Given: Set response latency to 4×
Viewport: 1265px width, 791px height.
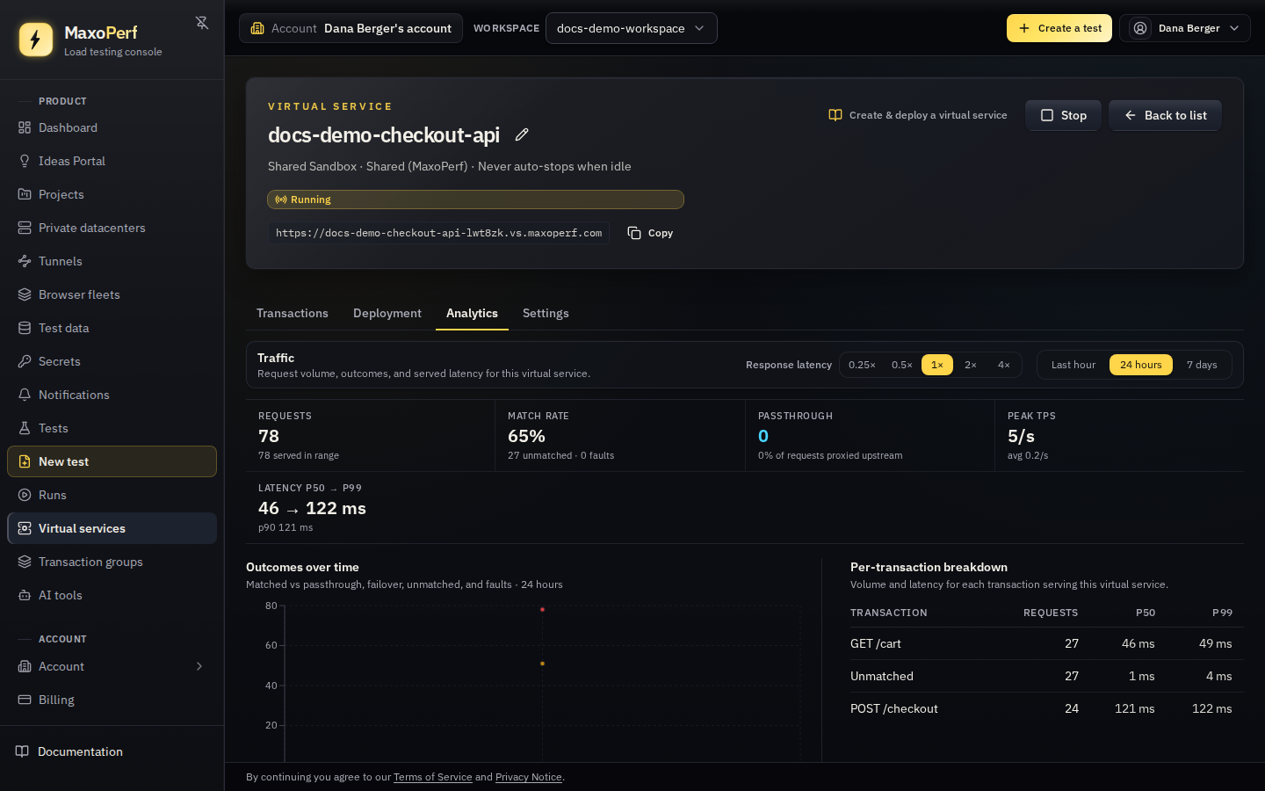Looking at the screenshot, I should (x=1004, y=365).
